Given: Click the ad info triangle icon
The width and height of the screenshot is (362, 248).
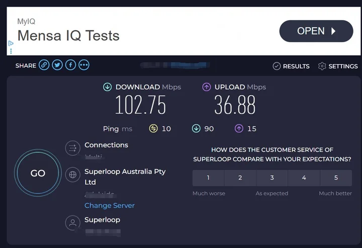Looking at the screenshot, I should click(11, 44).
